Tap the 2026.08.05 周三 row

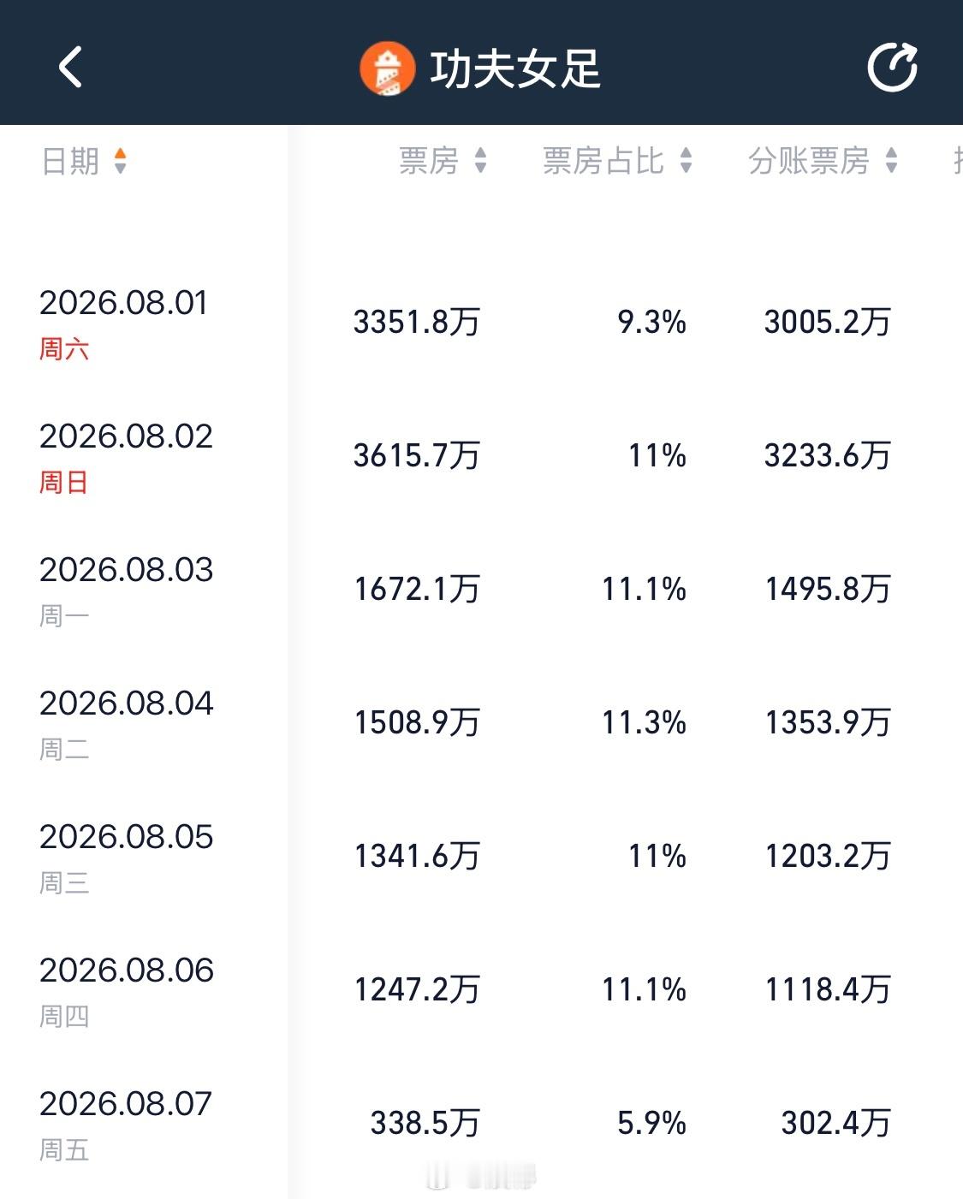481,858
